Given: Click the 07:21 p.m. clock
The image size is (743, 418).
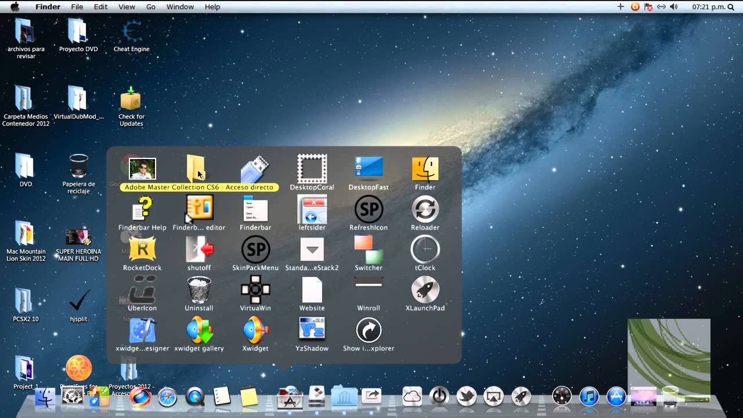Looking at the screenshot, I should (708, 6).
